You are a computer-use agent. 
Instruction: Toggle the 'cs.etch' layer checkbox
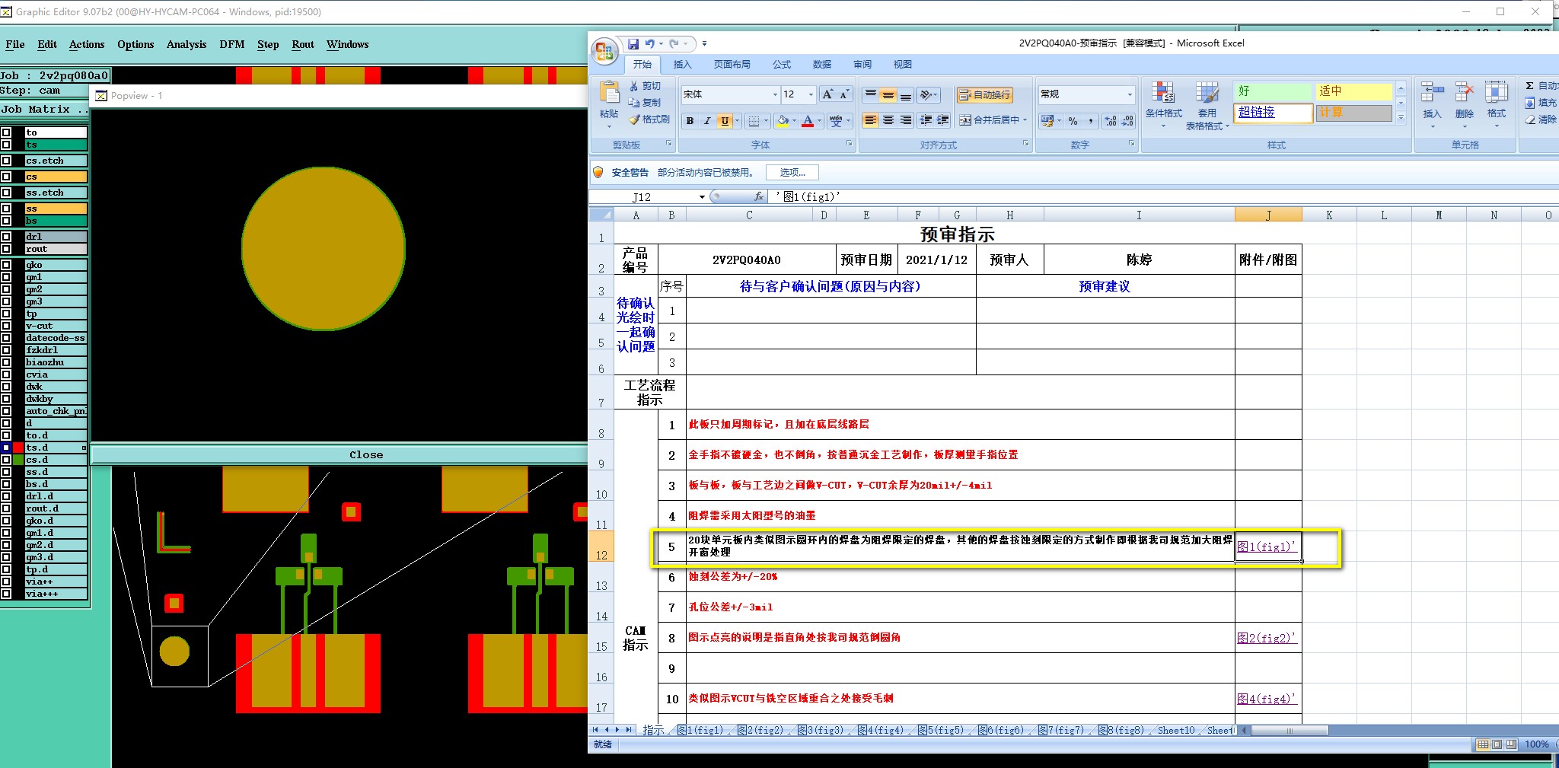click(6, 161)
